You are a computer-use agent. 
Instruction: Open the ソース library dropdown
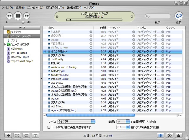point(76,121)
